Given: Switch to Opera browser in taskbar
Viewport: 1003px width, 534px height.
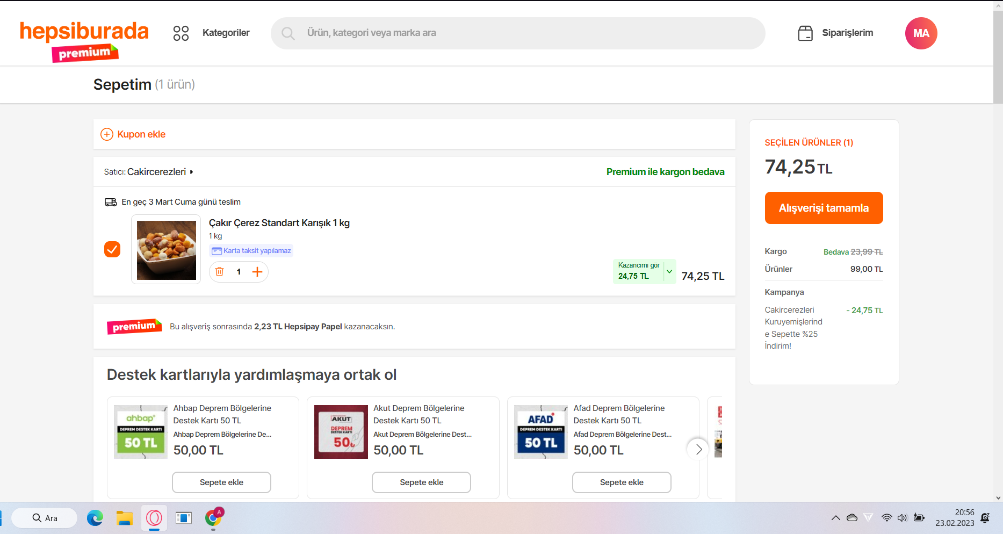Looking at the screenshot, I should [154, 518].
